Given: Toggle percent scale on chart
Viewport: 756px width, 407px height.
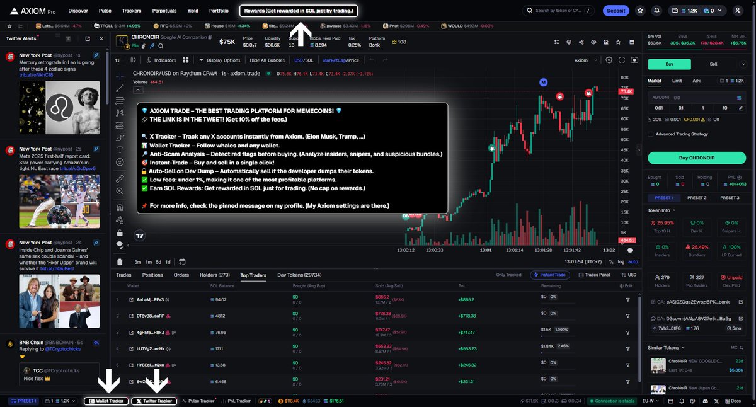Looking at the screenshot, I should pos(612,261).
